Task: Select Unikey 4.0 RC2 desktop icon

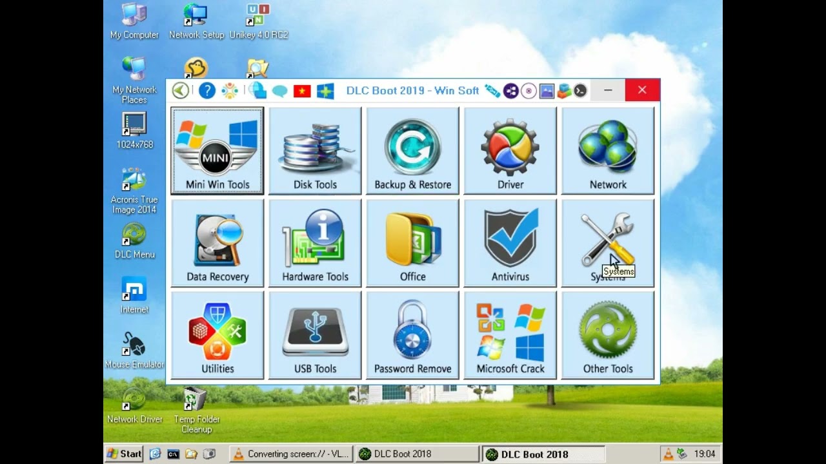Action: 259,21
